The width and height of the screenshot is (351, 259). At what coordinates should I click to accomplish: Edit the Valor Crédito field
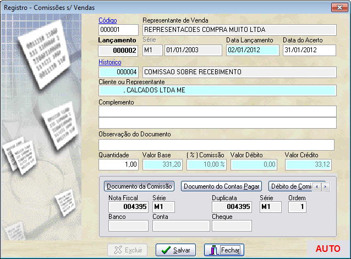309,165
